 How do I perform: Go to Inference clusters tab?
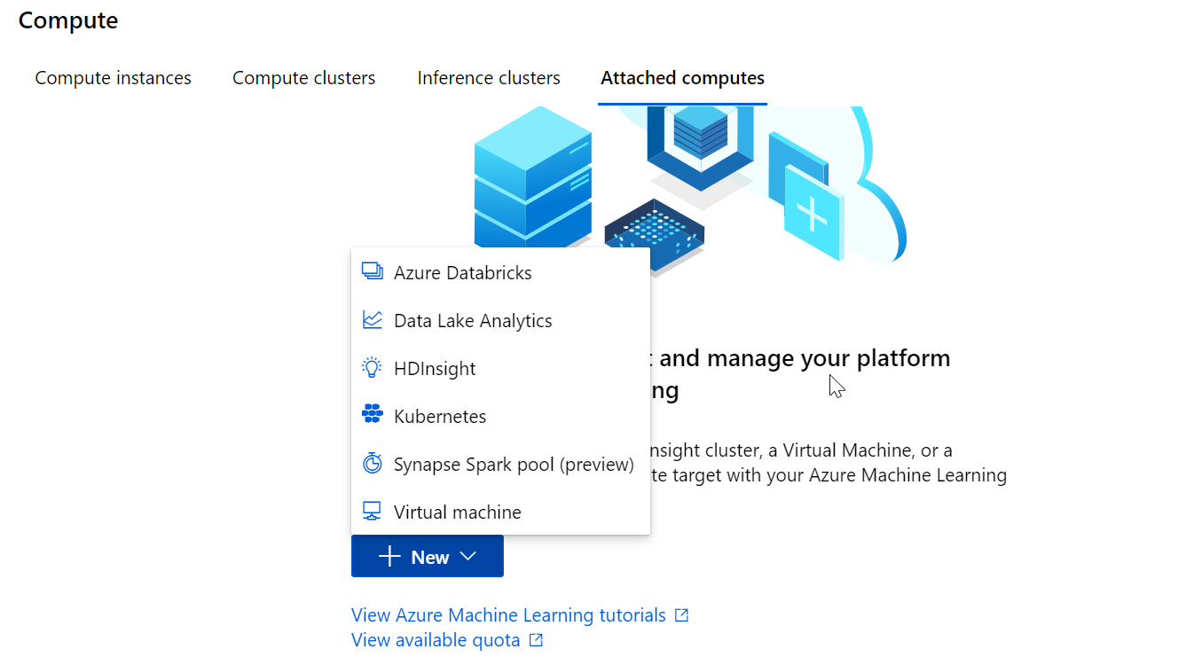tap(489, 78)
